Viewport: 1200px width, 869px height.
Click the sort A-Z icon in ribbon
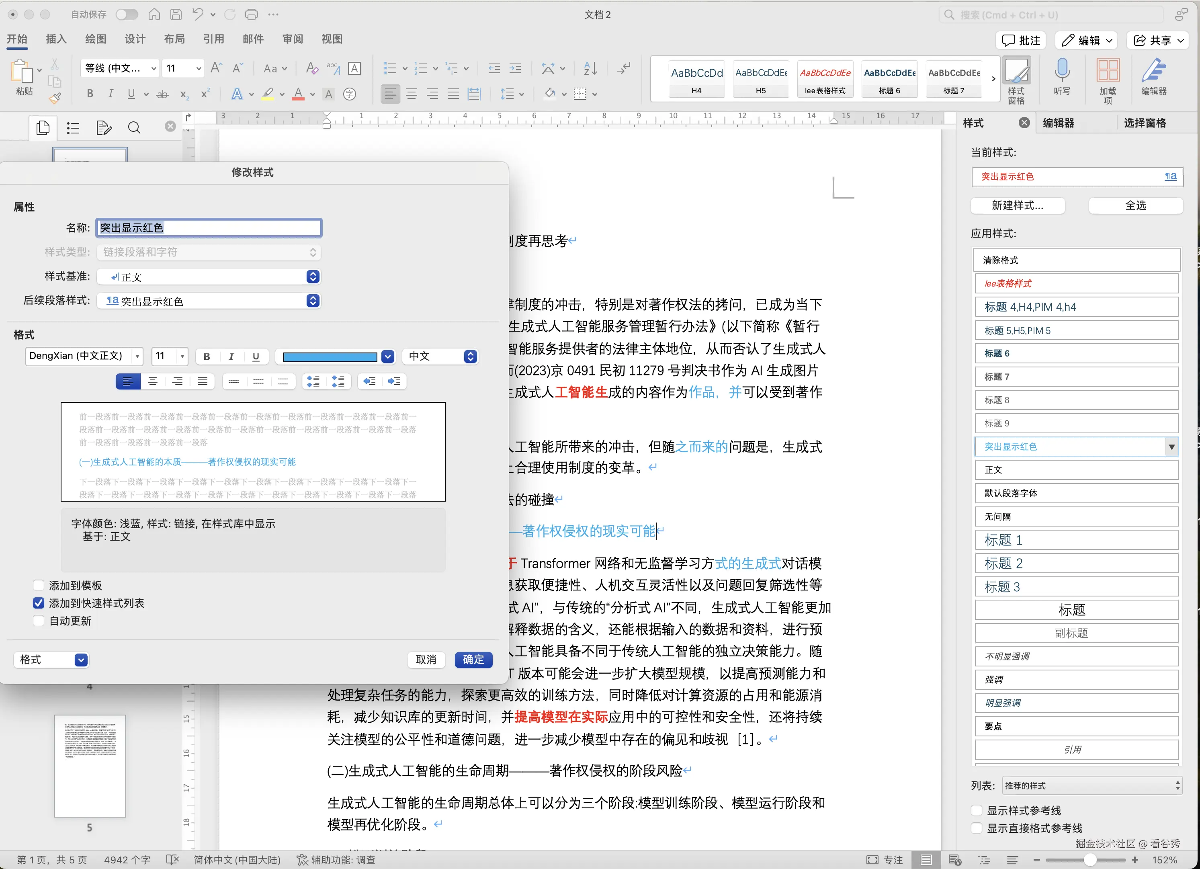(590, 68)
